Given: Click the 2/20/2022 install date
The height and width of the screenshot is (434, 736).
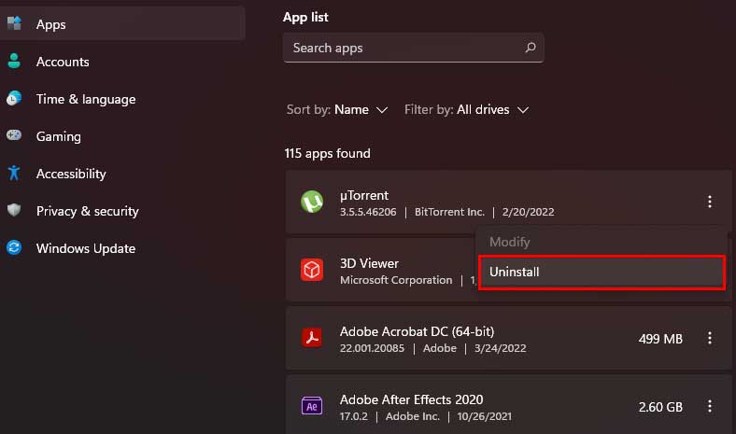Looking at the screenshot, I should pyautogui.click(x=528, y=212).
